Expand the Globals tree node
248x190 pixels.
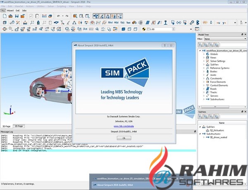[204, 54]
